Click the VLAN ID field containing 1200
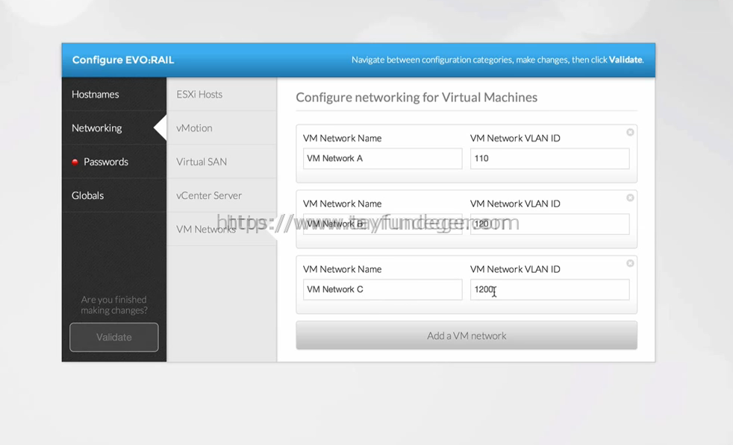Image resolution: width=733 pixels, height=445 pixels. coord(549,289)
